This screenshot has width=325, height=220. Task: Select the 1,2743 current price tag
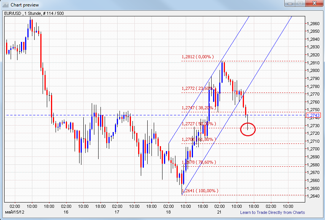click(314, 115)
